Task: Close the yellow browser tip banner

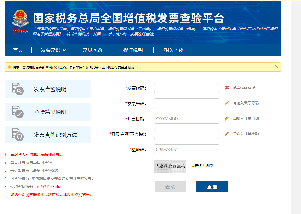Action: coord(277,67)
